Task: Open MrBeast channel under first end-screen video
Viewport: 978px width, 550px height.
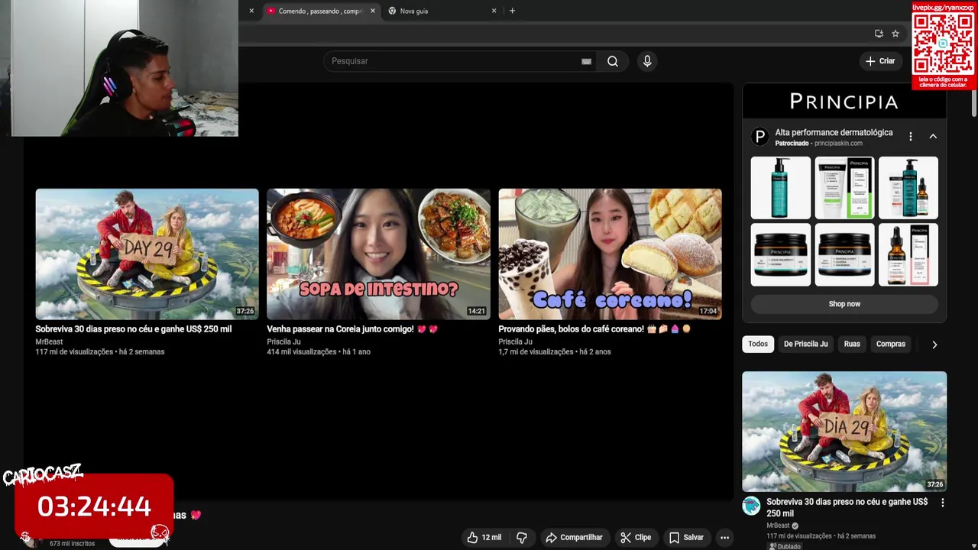Action: 49,341
